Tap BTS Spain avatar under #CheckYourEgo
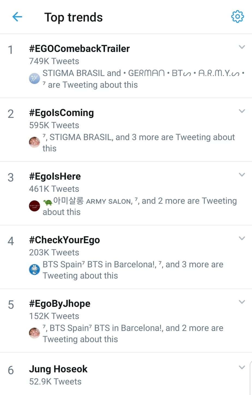The height and width of the screenshot is (395, 252). (x=35, y=270)
